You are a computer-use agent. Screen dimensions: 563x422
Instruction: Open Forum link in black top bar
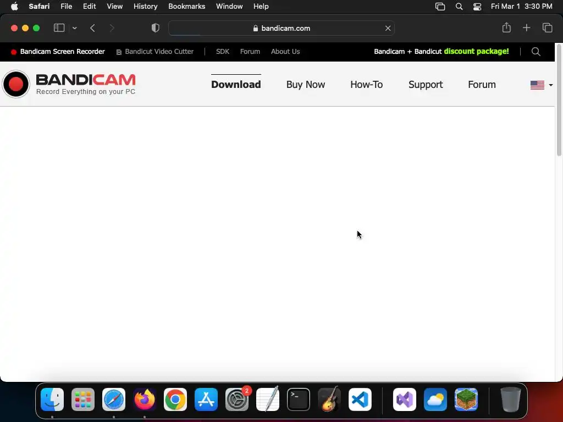pos(250,52)
